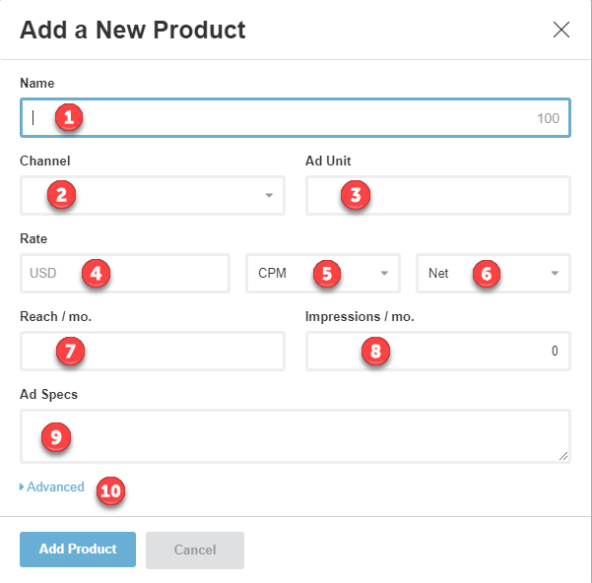The image size is (592, 583).
Task: Click the red number 10 badge beside Advanced
Action: (110, 489)
